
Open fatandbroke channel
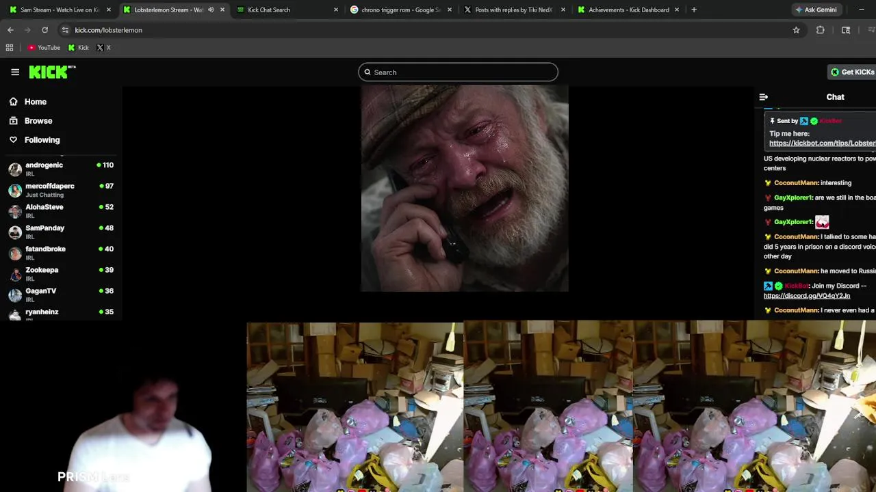pos(61,253)
